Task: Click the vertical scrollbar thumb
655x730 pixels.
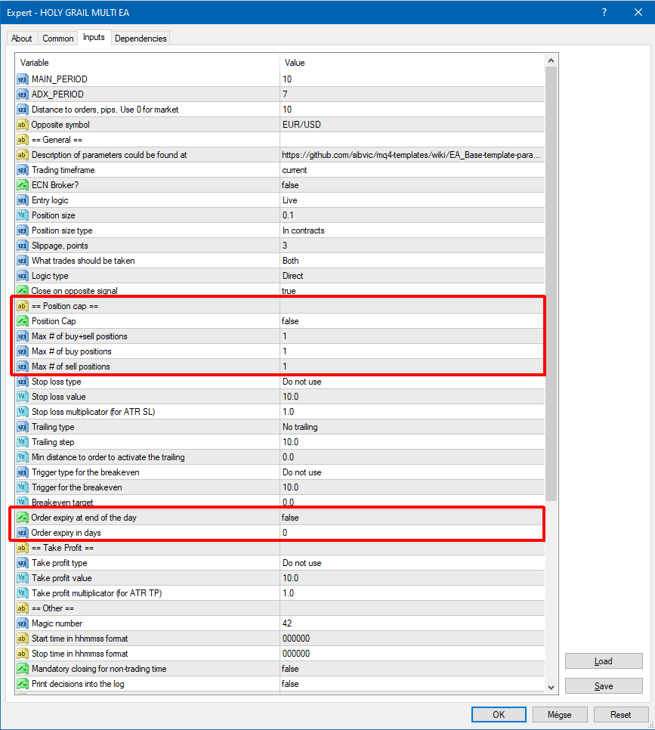Action: coord(551,284)
